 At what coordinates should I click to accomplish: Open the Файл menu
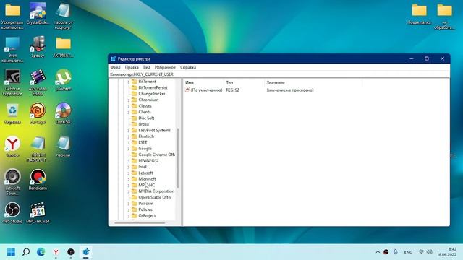pos(116,67)
